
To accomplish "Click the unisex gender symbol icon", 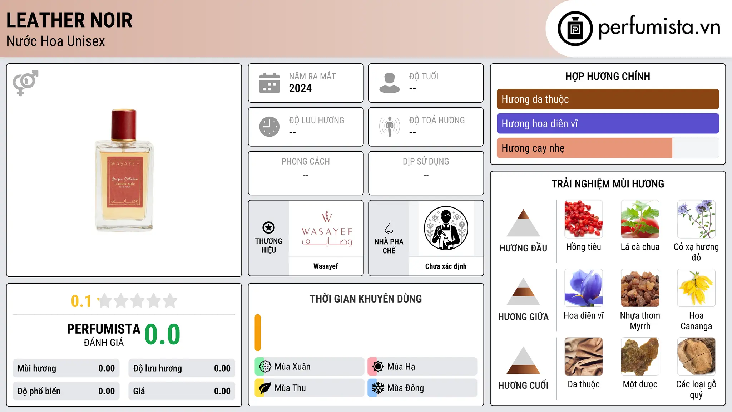I will coord(25,83).
